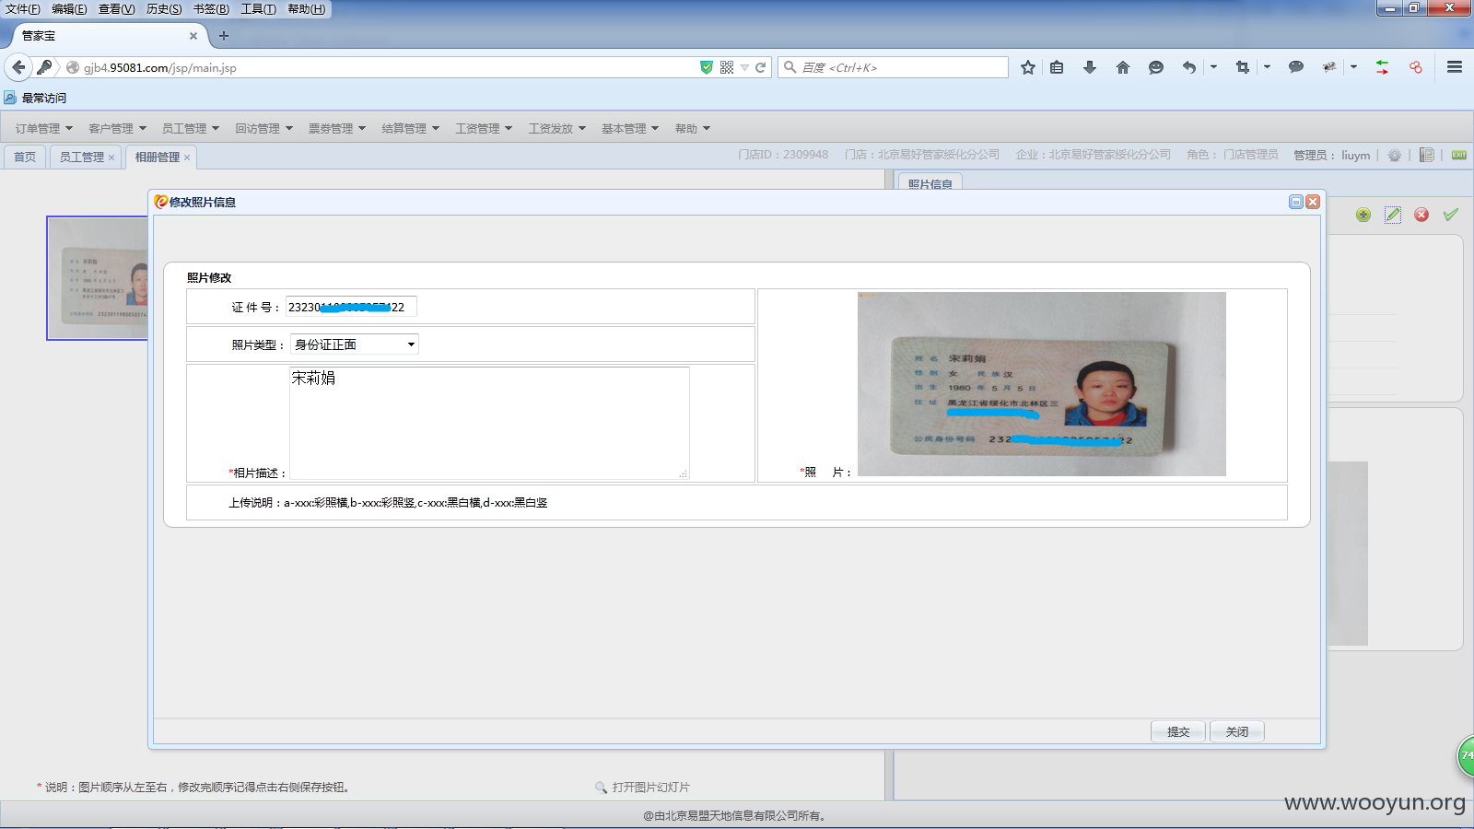Expand the 基本管理 menu
This screenshot has width=1474, height=829.
[x=630, y=128]
